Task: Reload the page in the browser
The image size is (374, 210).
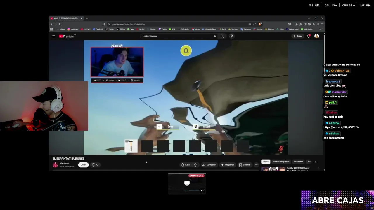Action: point(60,24)
